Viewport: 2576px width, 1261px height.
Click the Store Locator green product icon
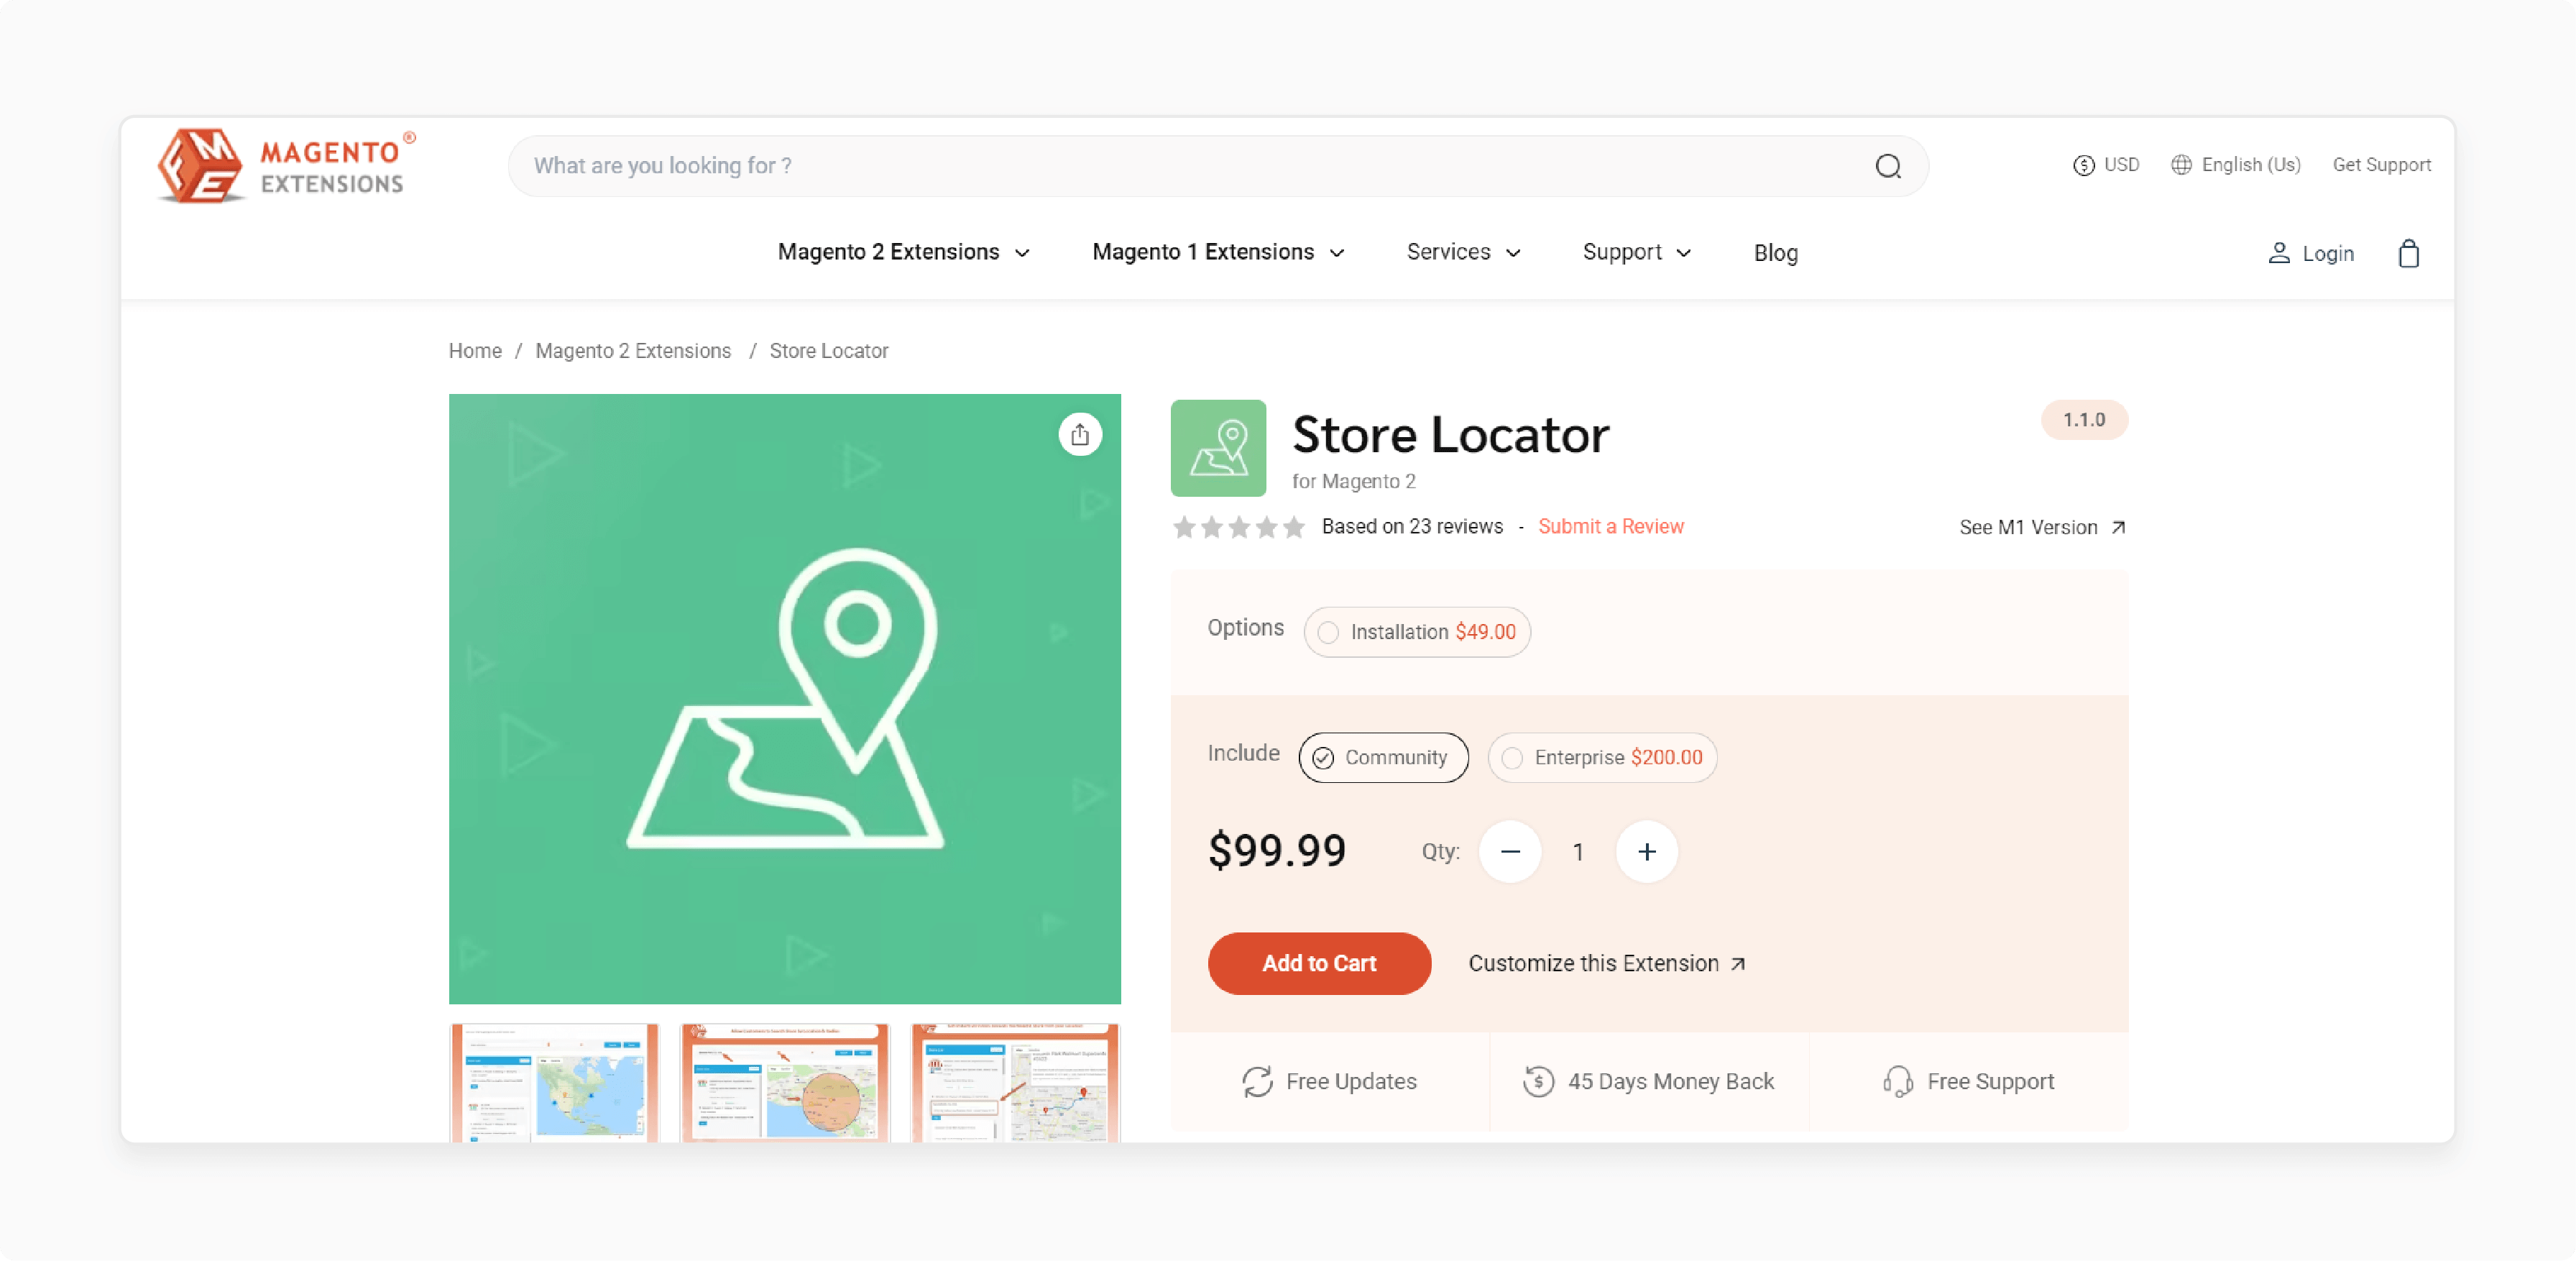1217,448
